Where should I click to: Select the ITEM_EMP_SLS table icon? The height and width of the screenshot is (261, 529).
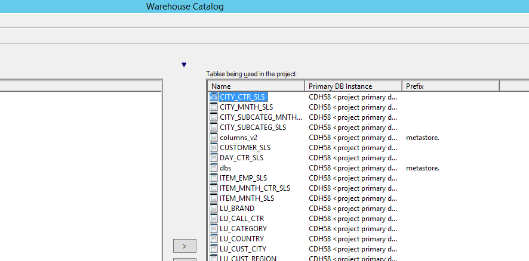214,178
